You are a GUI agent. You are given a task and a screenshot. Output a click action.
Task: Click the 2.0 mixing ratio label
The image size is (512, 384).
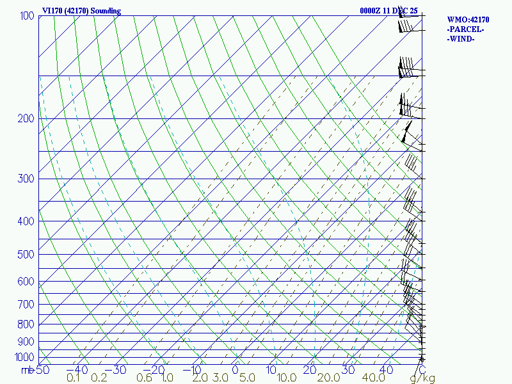point(200,378)
